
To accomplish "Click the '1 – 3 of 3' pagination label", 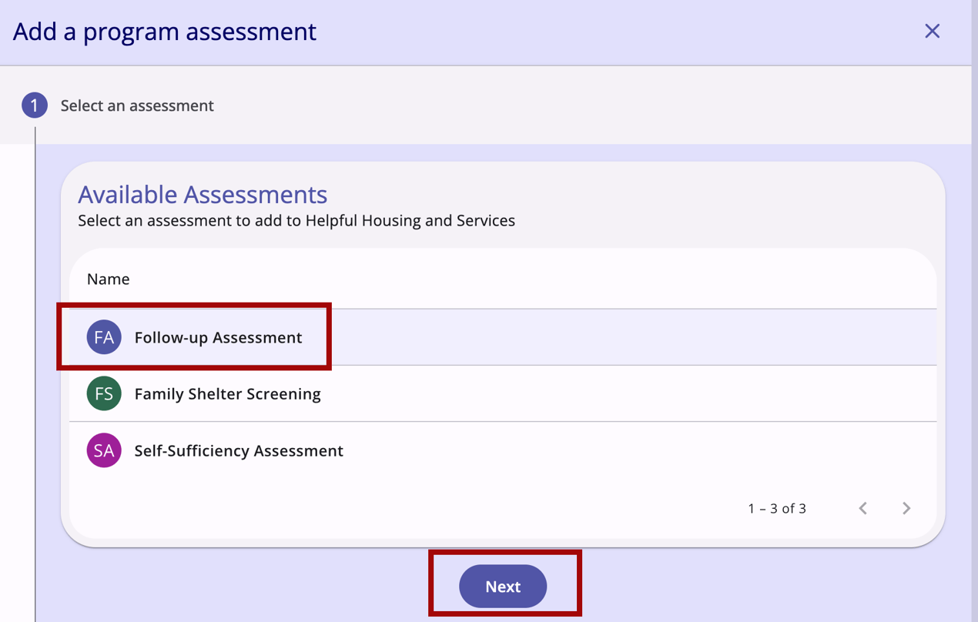I will coord(775,508).
